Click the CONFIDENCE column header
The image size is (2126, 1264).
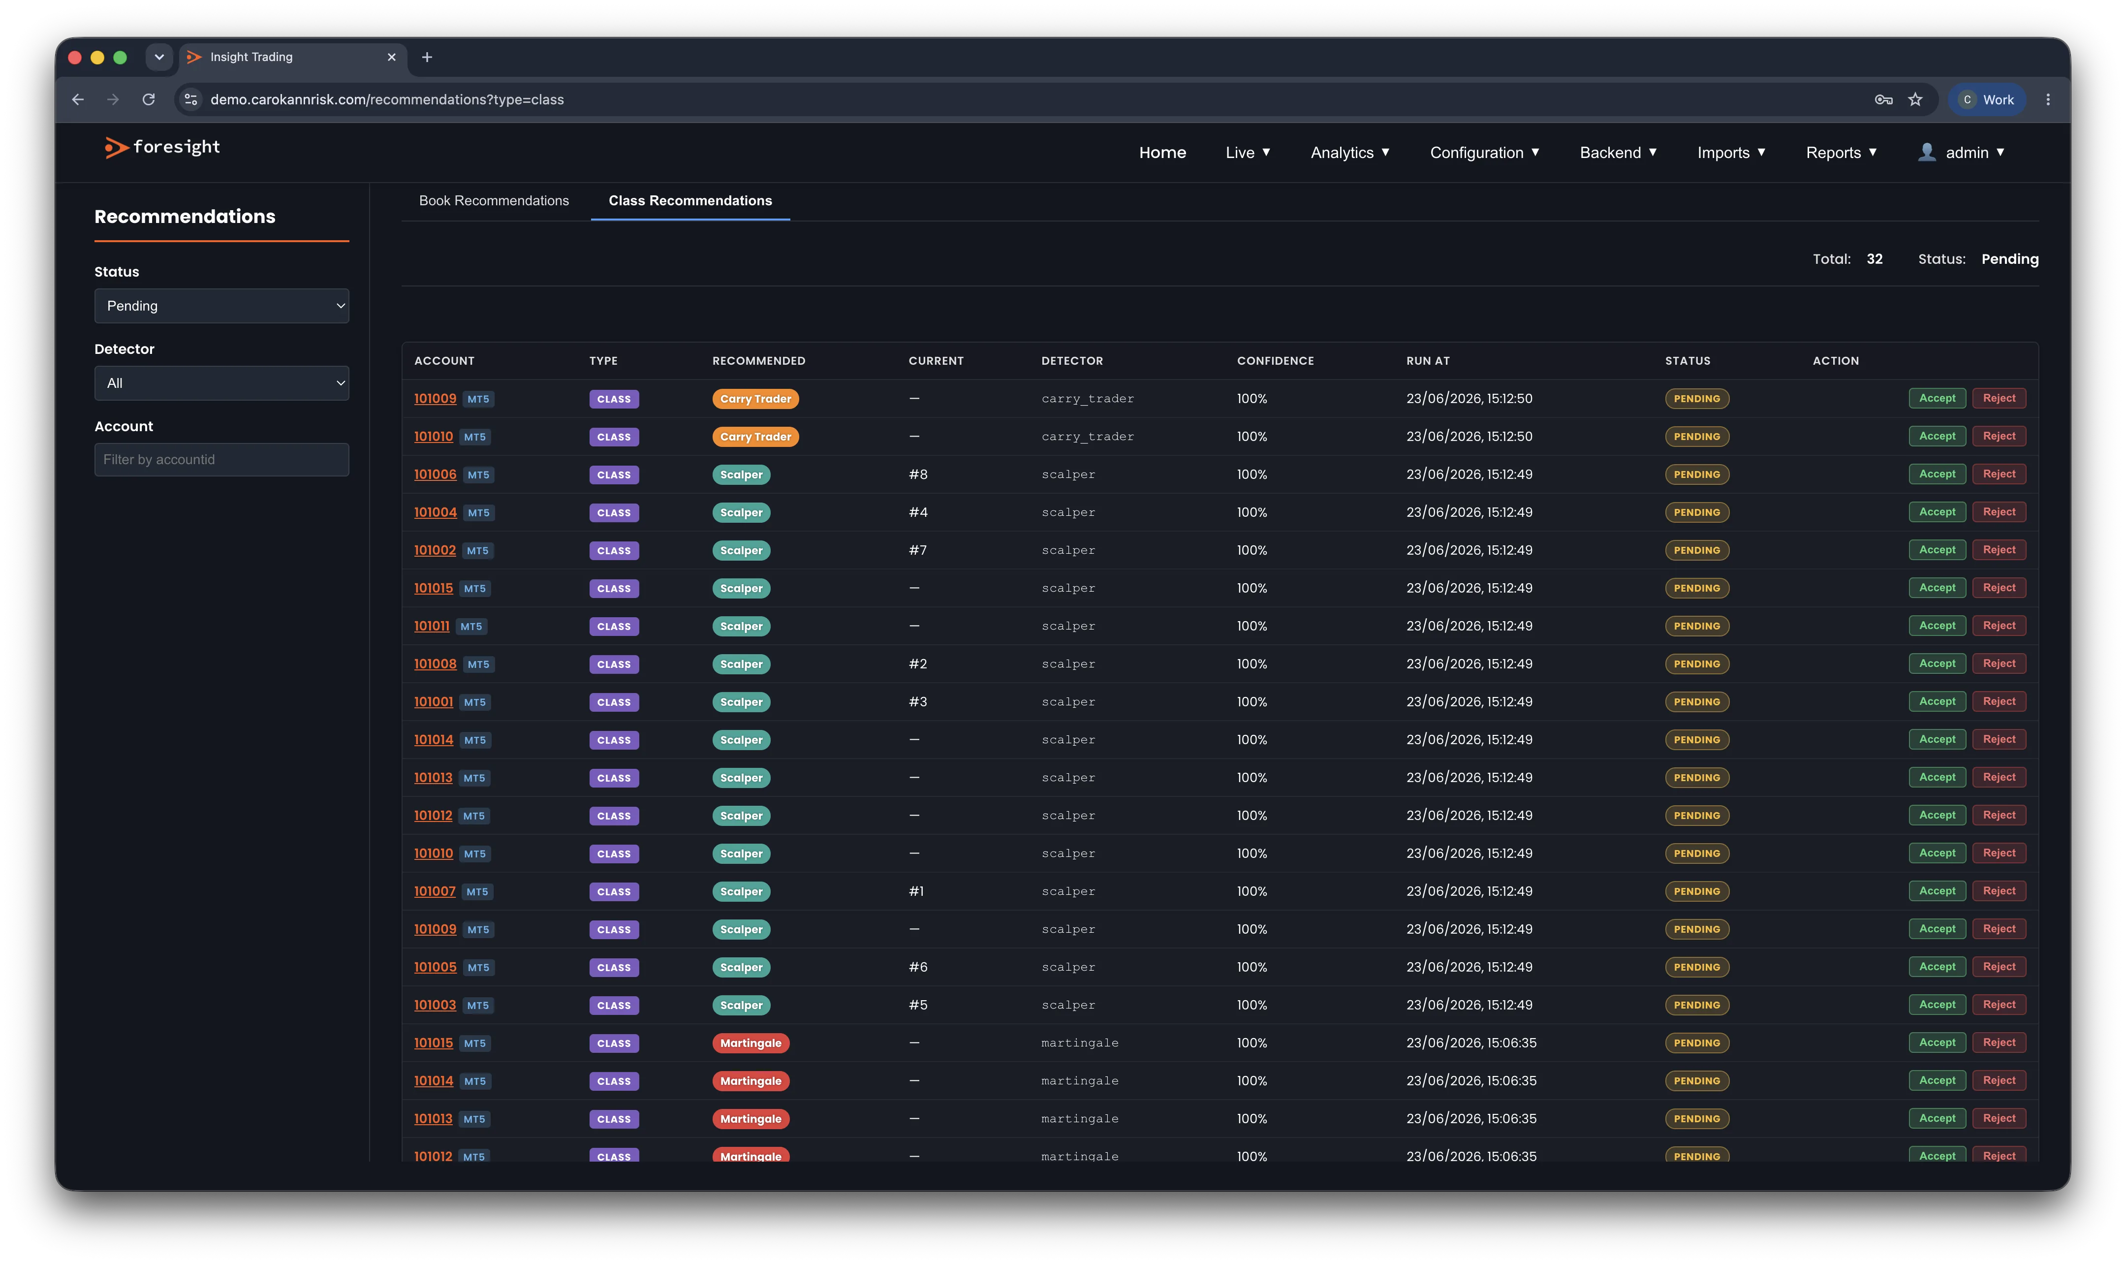point(1275,361)
